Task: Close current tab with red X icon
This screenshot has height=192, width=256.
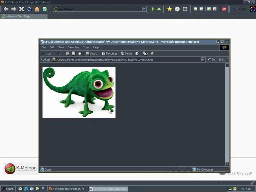Action: pos(215,9)
